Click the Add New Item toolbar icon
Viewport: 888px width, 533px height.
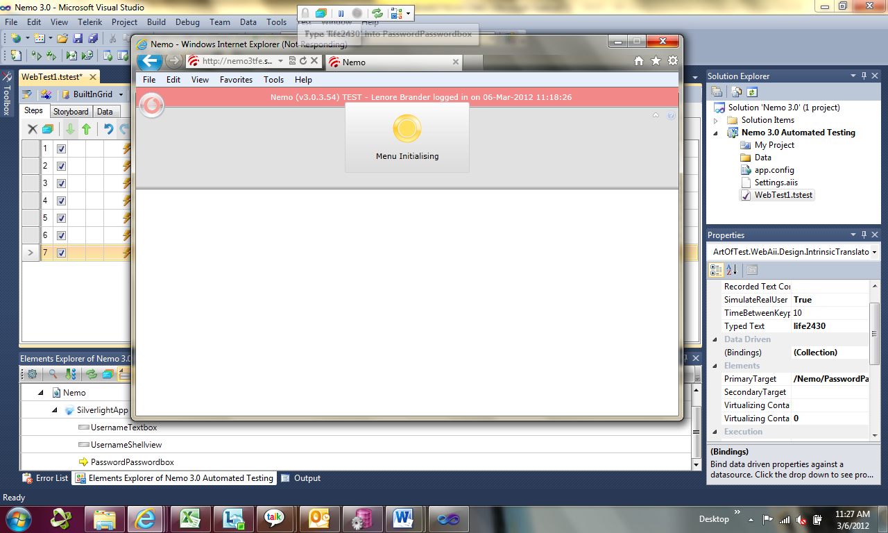pos(40,38)
